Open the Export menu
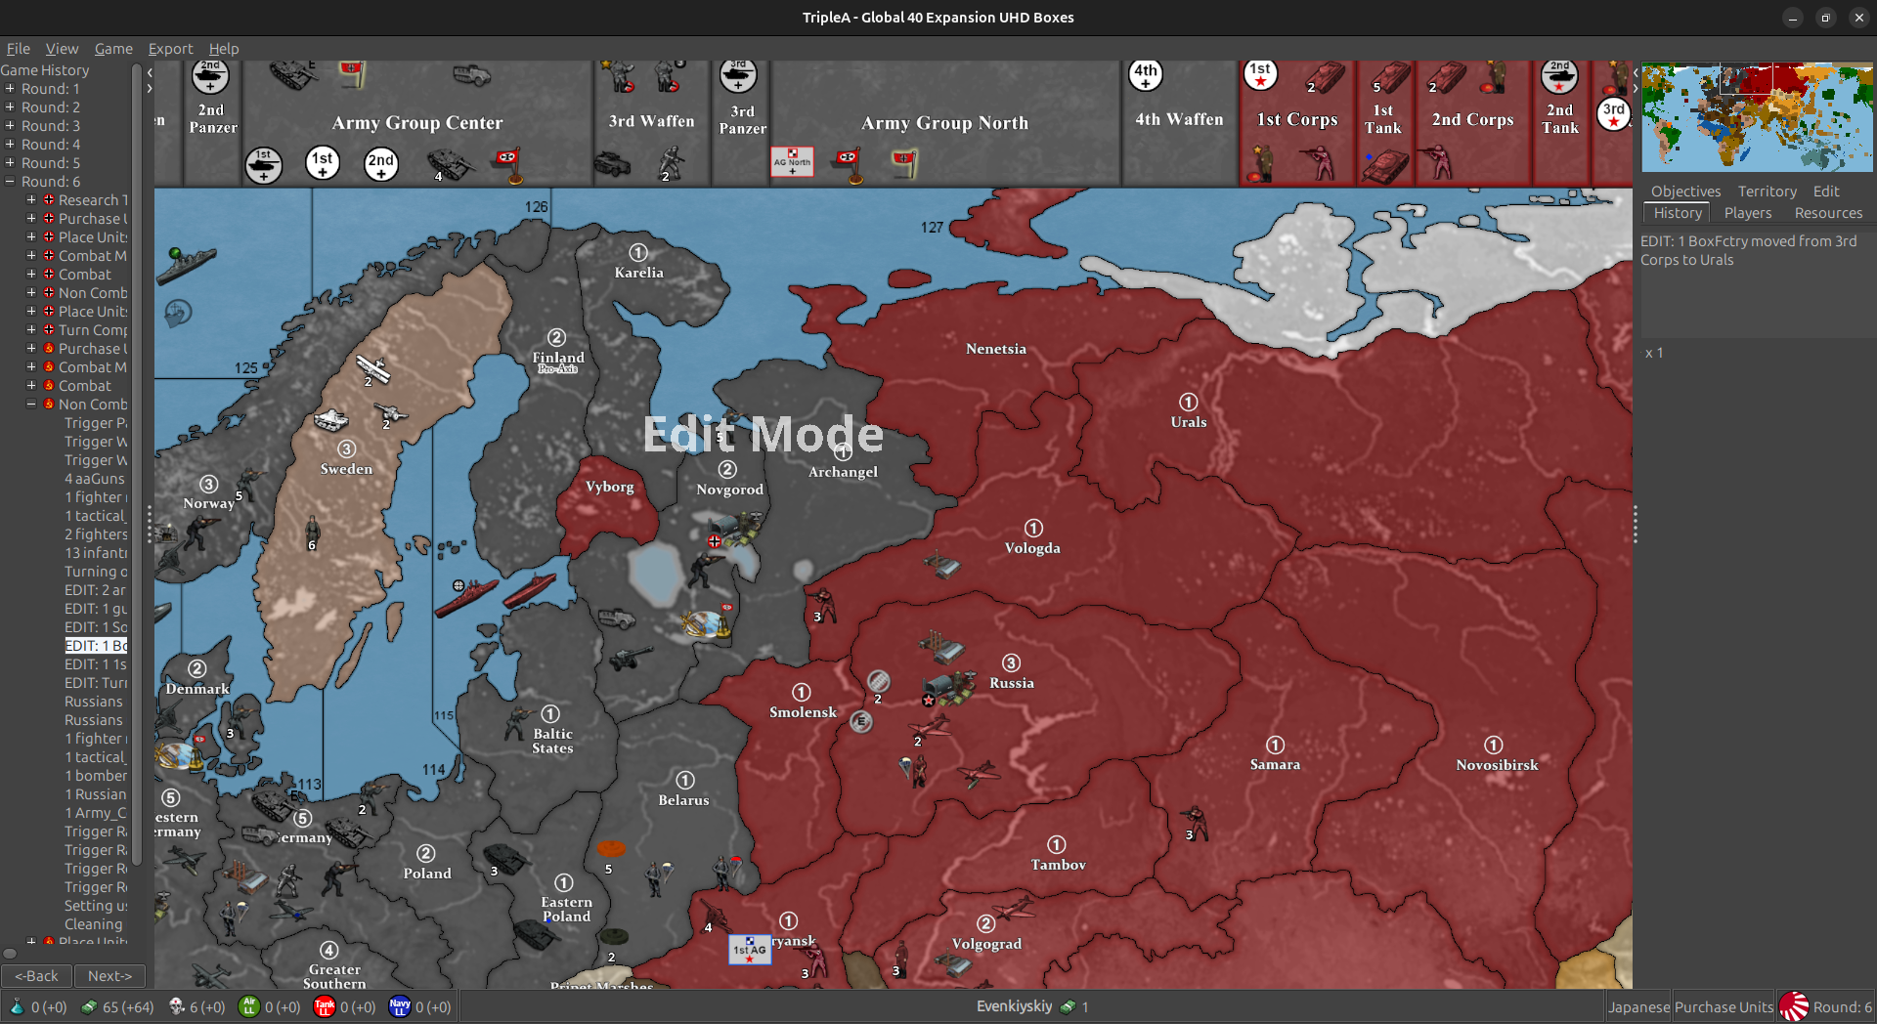This screenshot has width=1877, height=1024. pos(170,49)
